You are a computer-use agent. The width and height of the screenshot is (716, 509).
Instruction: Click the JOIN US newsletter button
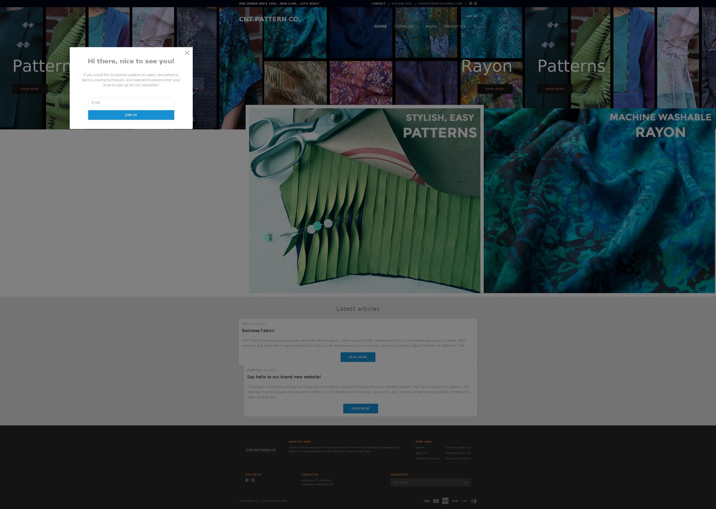131,115
